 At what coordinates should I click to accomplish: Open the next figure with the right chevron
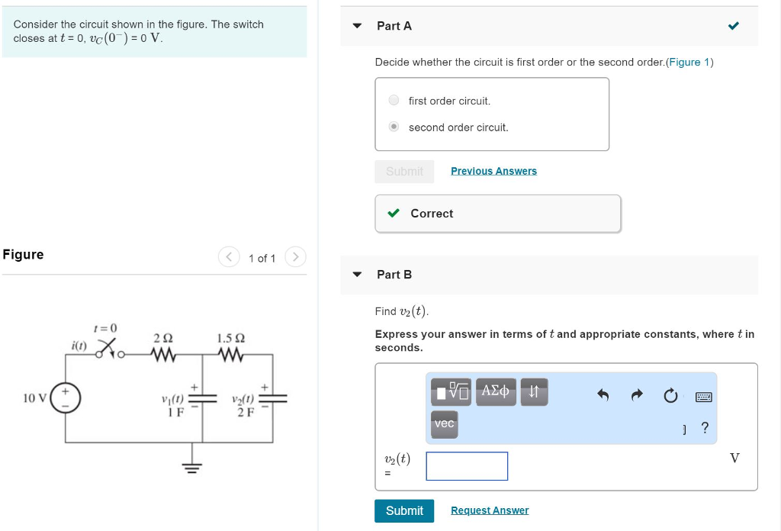point(295,257)
